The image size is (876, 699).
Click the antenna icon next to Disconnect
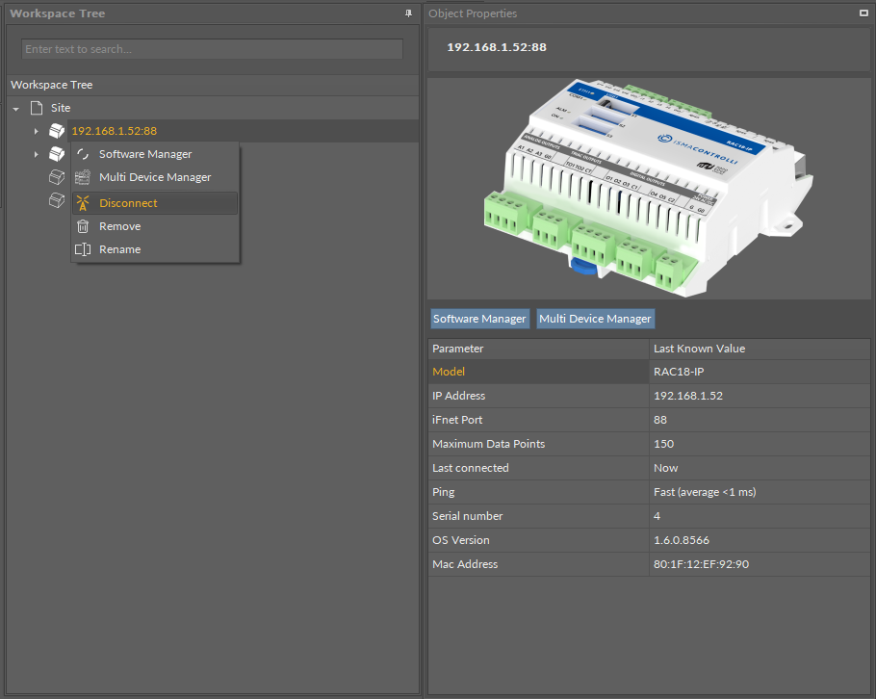[83, 203]
